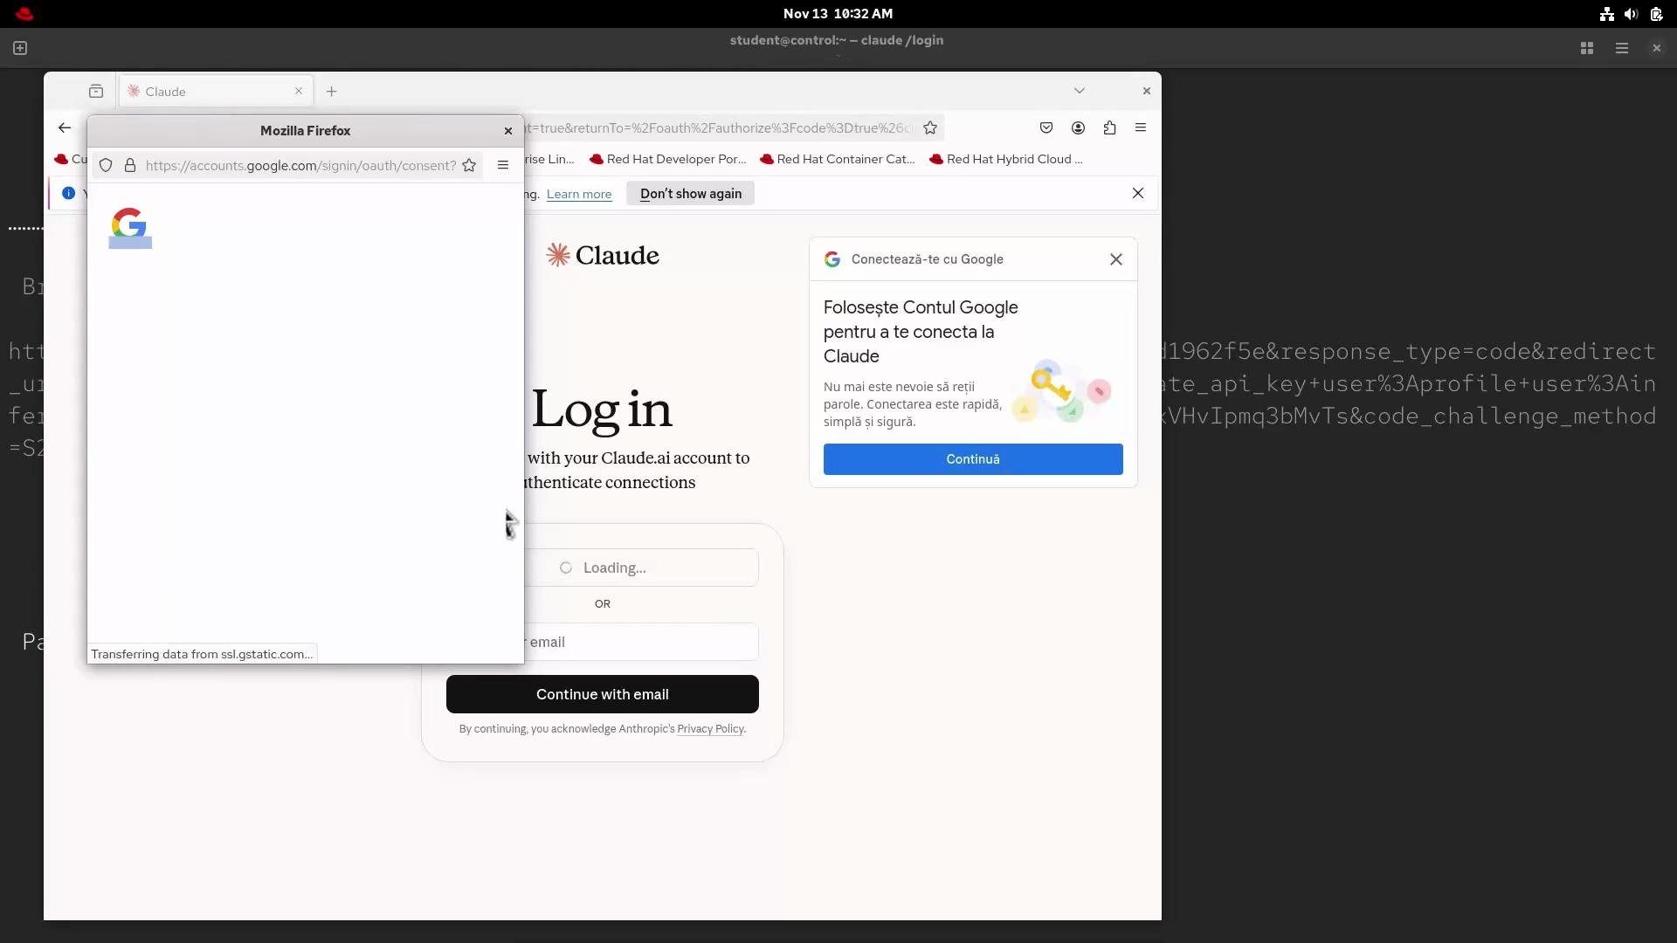Click the date and time in top bar

click(838, 14)
